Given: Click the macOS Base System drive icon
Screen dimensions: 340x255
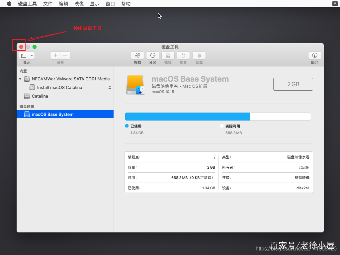Looking at the screenshot, I should (135, 85).
